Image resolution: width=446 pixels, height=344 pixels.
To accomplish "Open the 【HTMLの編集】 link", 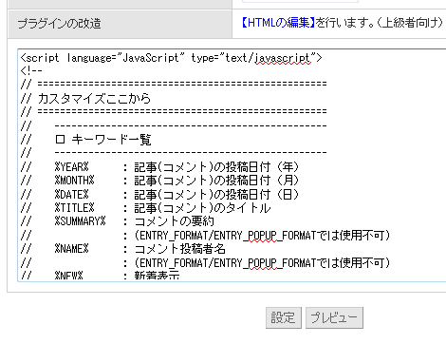I will point(278,23).
